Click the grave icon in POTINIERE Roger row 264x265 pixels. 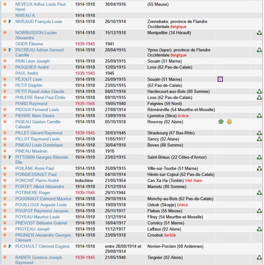[259, 193]
